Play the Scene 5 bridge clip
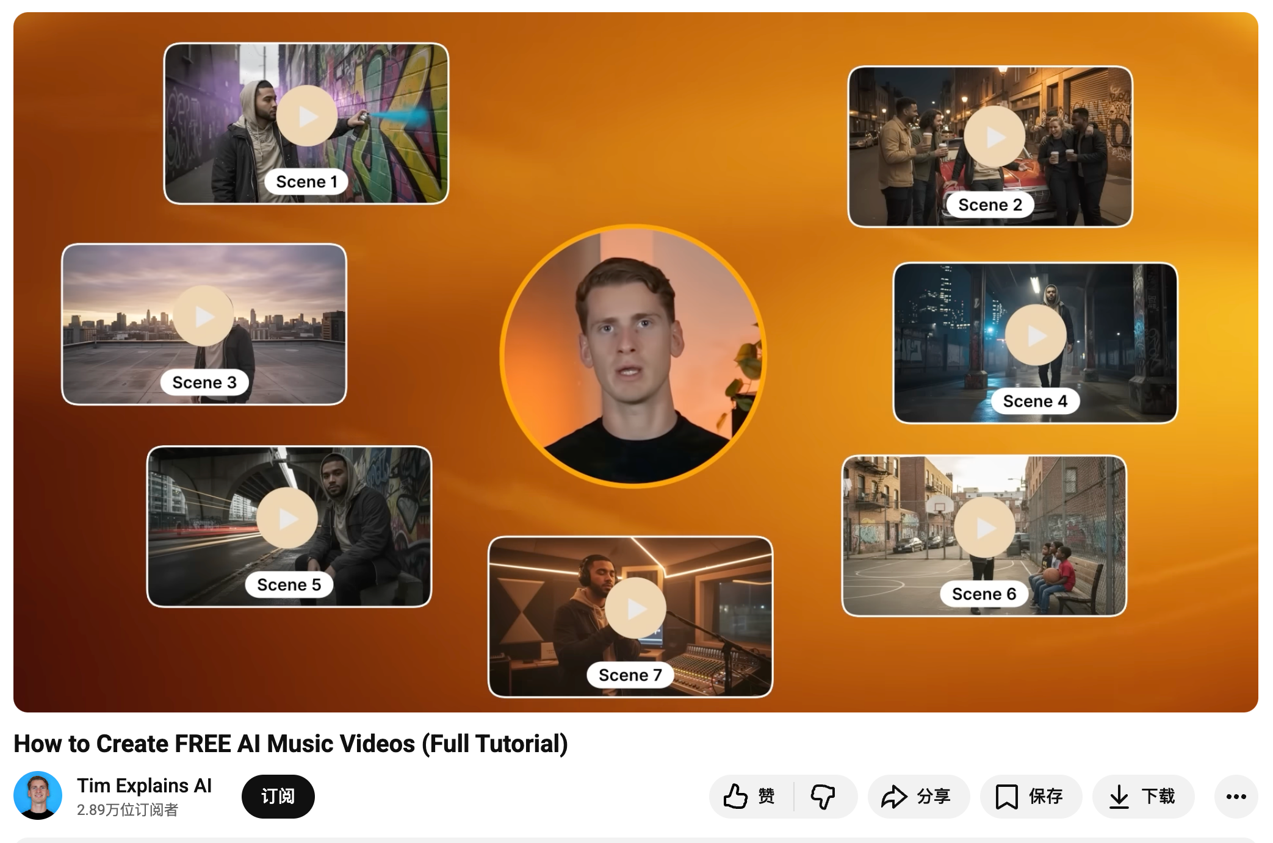 click(x=287, y=518)
